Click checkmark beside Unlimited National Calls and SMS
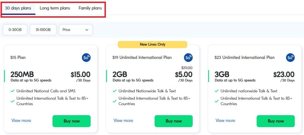 pos(12,91)
